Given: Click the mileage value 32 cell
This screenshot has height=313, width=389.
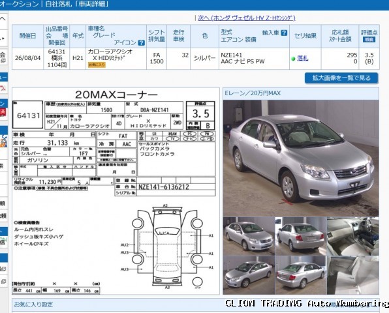Looking at the screenshot, I should [x=179, y=58].
